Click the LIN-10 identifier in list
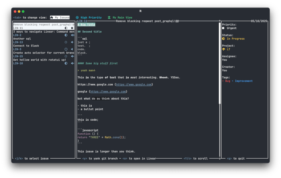Viewport: 281px width, 178px height. (18, 63)
